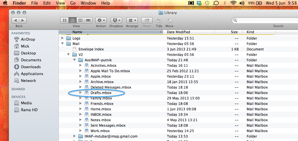Open the View menu
Screen dimensions: 298x141
click(61, 3)
